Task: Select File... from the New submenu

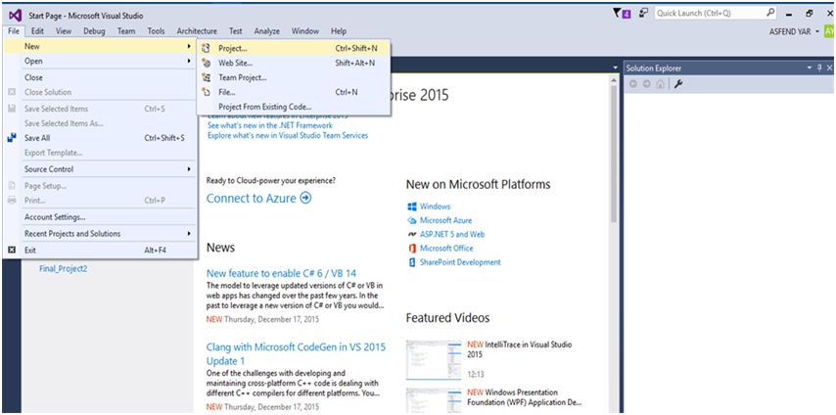Action: pyautogui.click(x=294, y=92)
